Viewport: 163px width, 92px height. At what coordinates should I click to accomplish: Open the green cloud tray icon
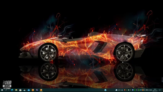135,90
